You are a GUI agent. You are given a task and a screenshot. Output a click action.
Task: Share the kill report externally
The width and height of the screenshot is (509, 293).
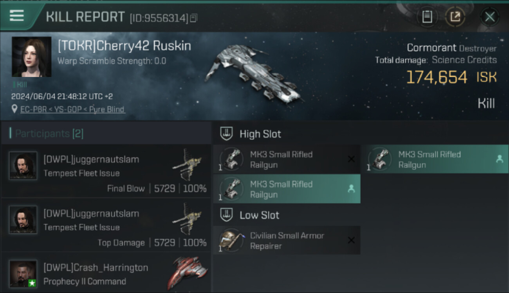455,17
